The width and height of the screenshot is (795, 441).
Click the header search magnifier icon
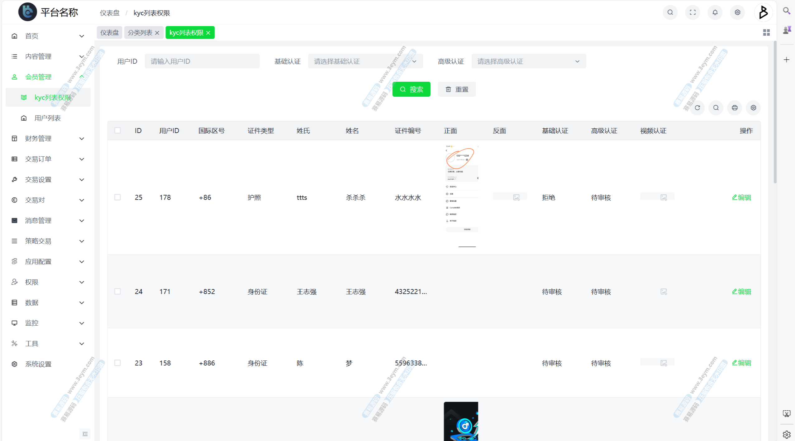pyautogui.click(x=670, y=12)
